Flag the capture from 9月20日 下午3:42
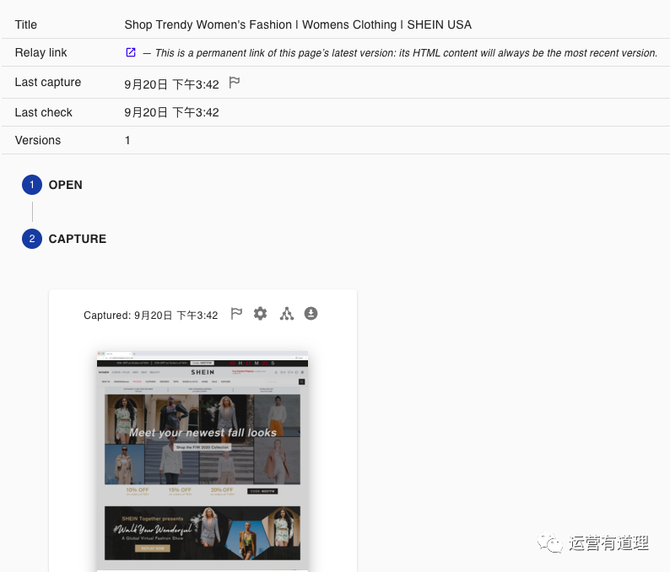Viewport: 670px width, 572px height. (x=236, y=314)
